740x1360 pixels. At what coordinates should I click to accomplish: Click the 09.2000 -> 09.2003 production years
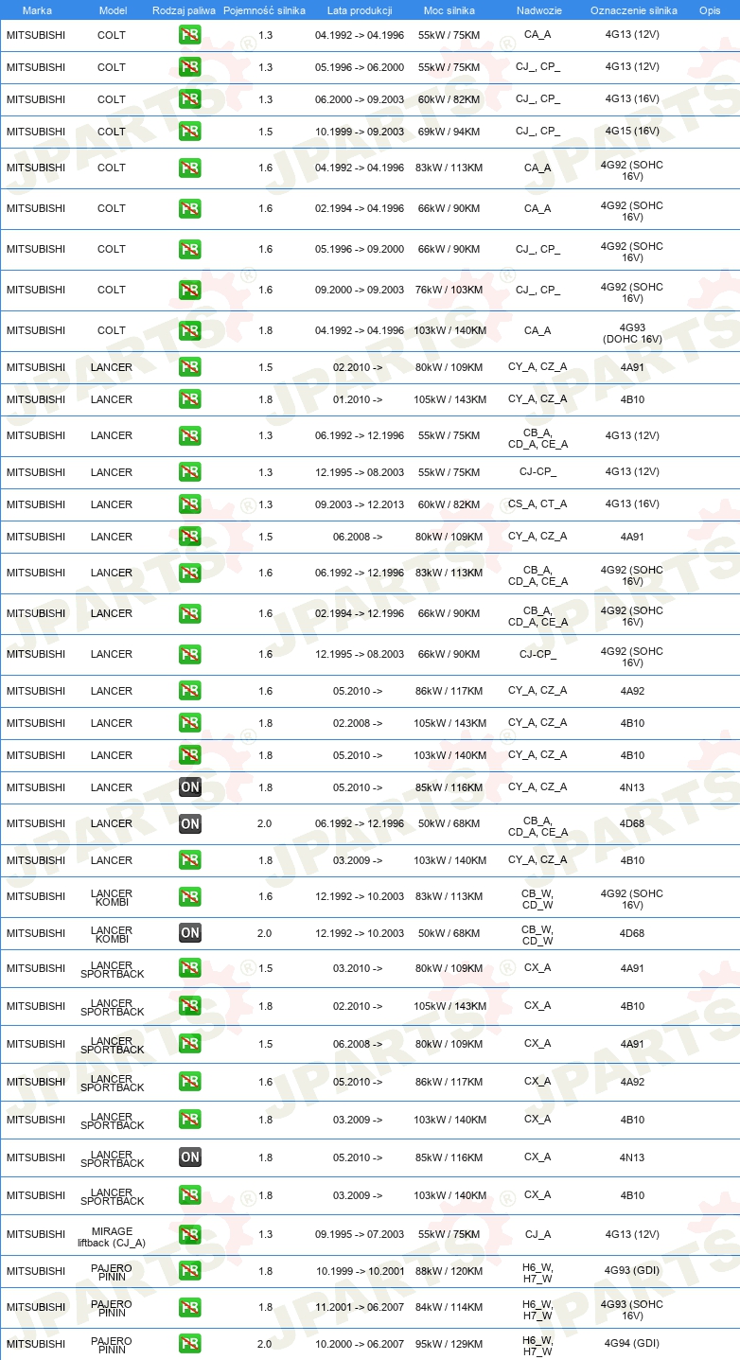360,291
